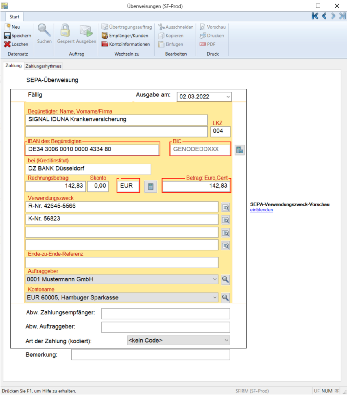
Task: Expand the Kontoname Hamburger Sparkasse dropdown
Action: [215, 298]
